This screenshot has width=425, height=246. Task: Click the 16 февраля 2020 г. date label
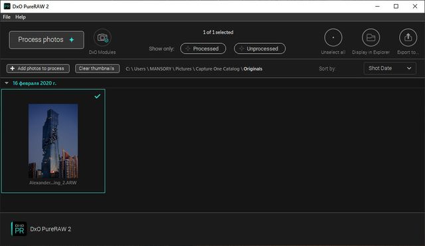(35, 83)
